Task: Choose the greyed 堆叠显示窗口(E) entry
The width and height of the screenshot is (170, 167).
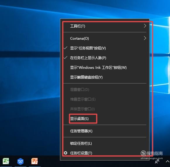Action: click(105, 99)
